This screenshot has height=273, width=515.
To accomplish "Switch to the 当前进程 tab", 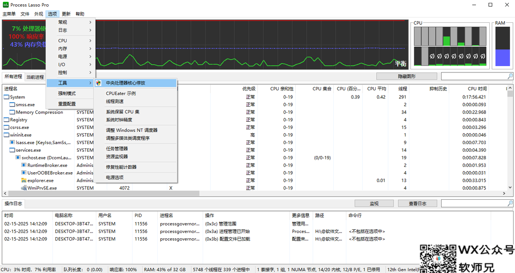I will [x=35, y=77].
